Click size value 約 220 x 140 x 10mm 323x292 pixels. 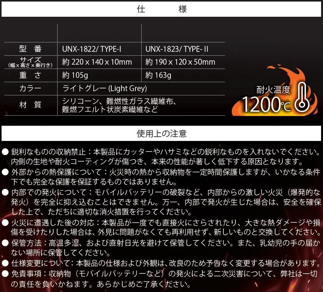tap(97, 62)
